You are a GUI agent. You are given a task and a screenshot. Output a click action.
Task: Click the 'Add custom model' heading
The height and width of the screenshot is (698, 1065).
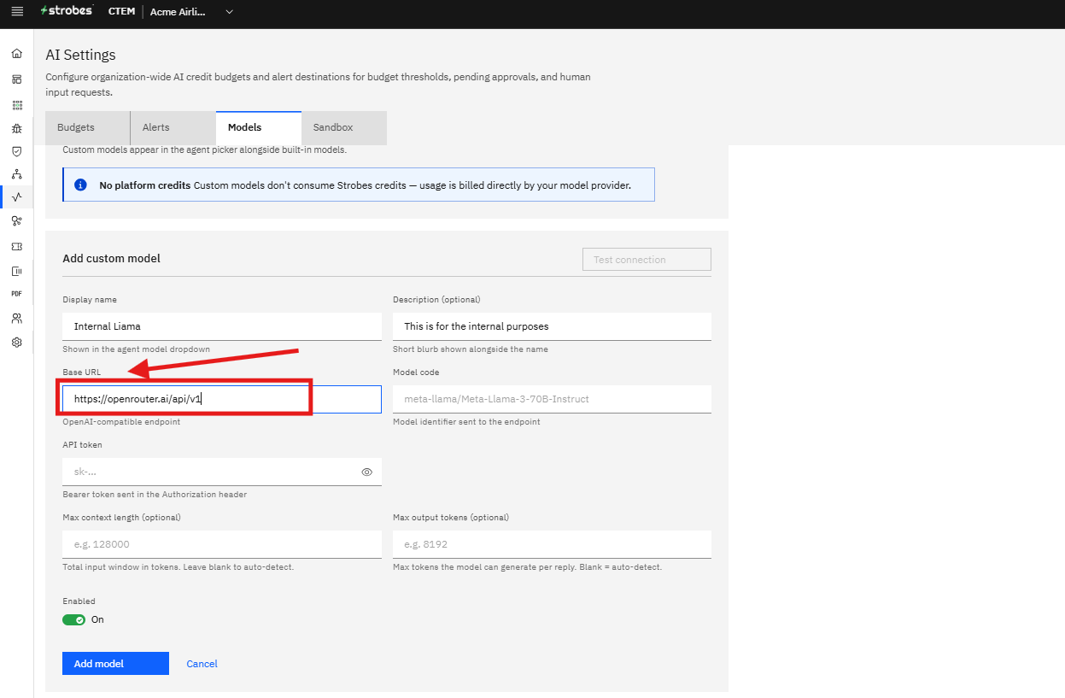click(x=112, y=259)
